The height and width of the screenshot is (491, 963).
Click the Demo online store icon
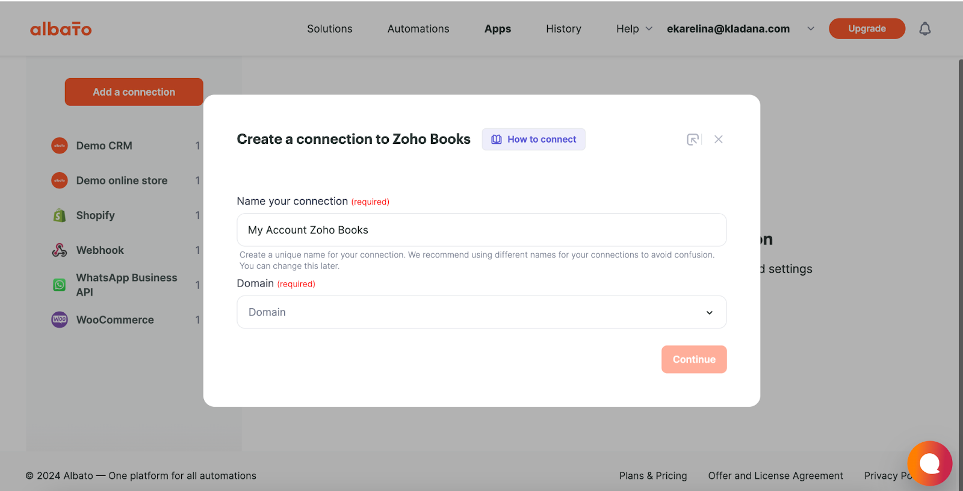point(60,181)
